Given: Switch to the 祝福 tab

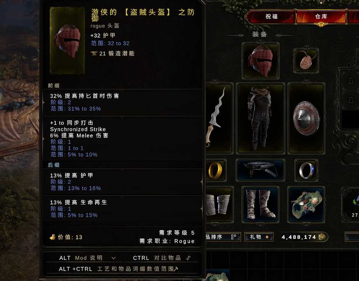Looking at the screenshot, I should (x=271, y=16).
